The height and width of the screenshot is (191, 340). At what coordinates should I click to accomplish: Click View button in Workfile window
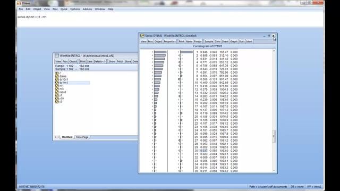(58, 62)
